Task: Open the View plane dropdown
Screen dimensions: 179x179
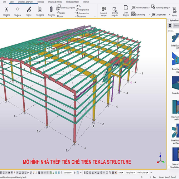Action: pyautogui.click(x=130, y=173)
